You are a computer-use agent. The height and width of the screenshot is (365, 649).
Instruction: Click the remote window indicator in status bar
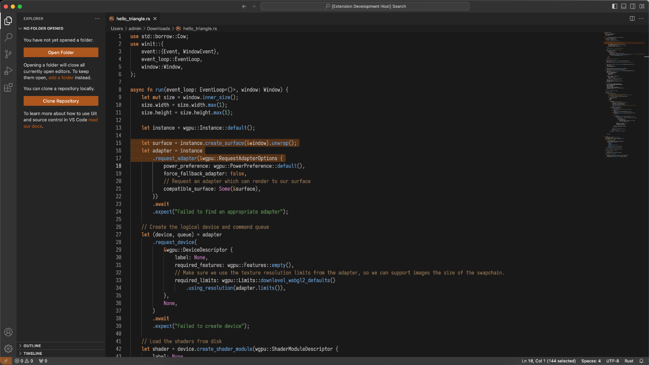point(6,361)
